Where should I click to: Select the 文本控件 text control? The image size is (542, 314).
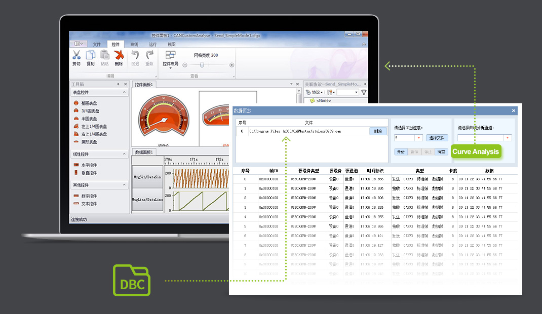89,204
